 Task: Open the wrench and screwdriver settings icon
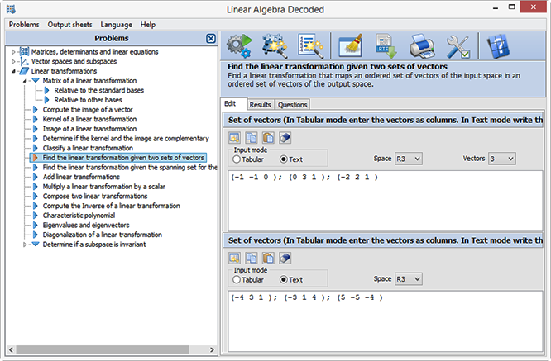click(458, 46)
